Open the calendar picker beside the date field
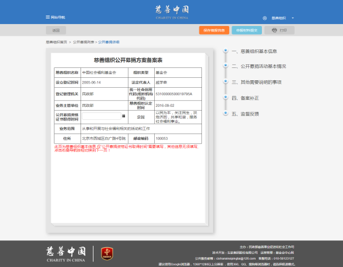 coord(124,116)
